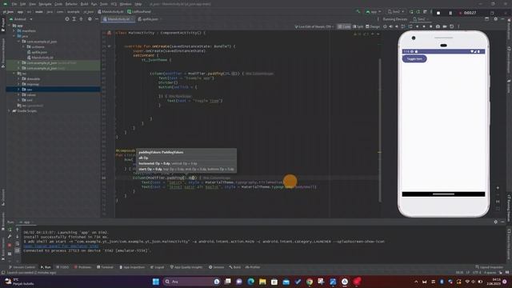The width and height of the screenshot is (512, 288).
Task: Switch to Split view mode
Action: pyautogui.click(x=358, y=26)
